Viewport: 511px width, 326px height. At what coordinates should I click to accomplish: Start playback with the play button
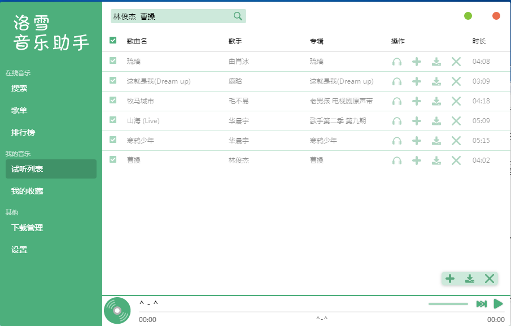[x=498, y=304]
